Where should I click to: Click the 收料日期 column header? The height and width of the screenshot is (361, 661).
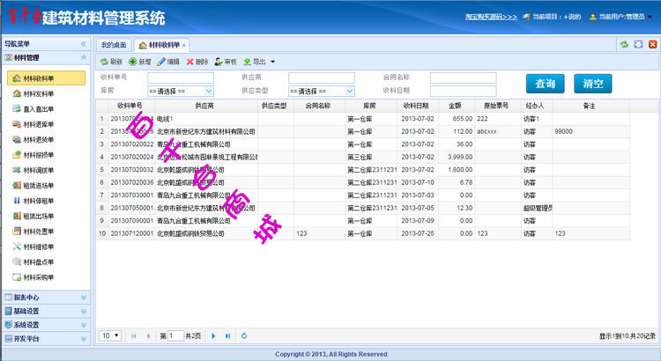click(418, 106)
